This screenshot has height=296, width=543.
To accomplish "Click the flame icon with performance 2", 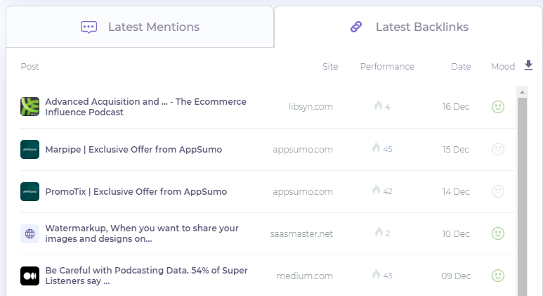I will [379, 233].
